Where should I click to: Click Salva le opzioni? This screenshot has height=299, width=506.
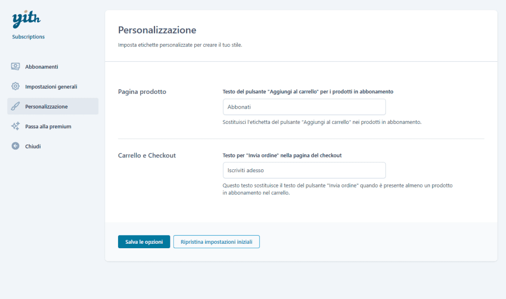(144, 241)
